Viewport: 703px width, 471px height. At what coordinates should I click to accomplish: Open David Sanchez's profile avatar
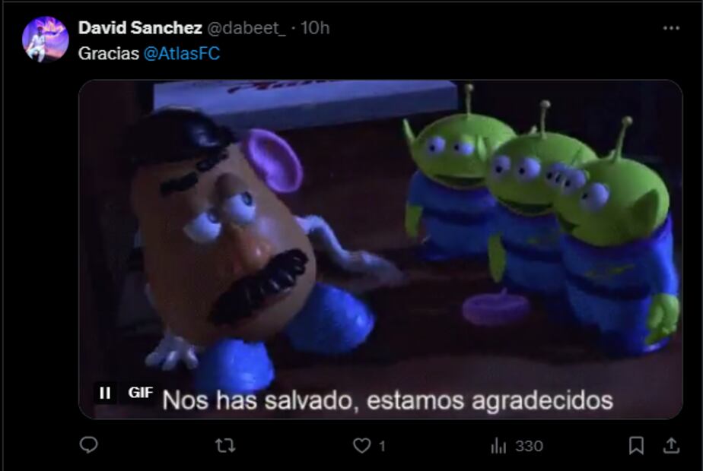click(x=46, y=39)
